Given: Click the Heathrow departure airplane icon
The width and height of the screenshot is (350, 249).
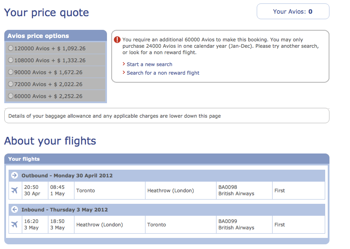Looking at the screenshot, I should pyautogui.click(x=15, y=225).
